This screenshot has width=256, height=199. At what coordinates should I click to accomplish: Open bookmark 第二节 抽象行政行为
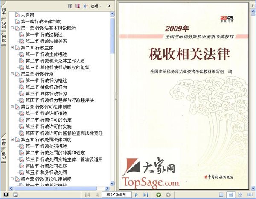pyautogui.click(x=46, y=87)
